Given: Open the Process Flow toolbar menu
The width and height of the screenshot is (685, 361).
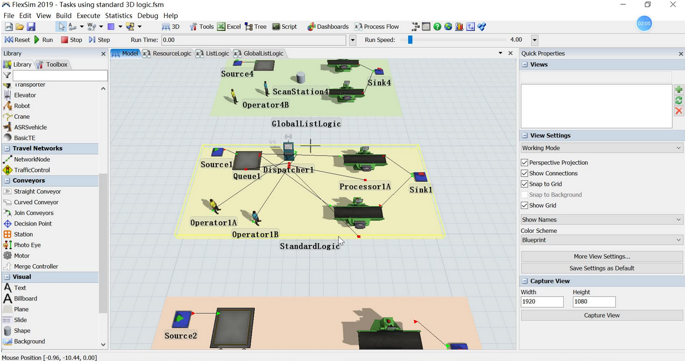Looking at the screenshot, I should pos(377,26).
